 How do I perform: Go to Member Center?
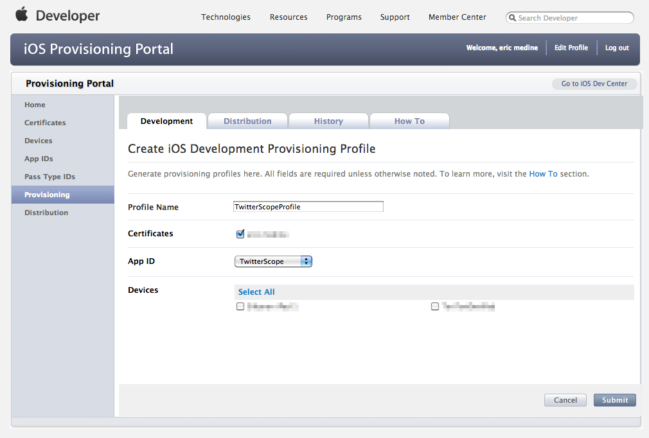pos(458,17)
